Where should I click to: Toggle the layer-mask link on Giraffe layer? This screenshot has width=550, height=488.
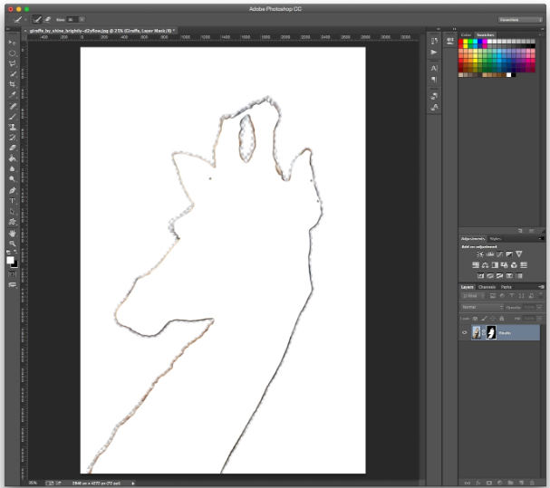483,332
